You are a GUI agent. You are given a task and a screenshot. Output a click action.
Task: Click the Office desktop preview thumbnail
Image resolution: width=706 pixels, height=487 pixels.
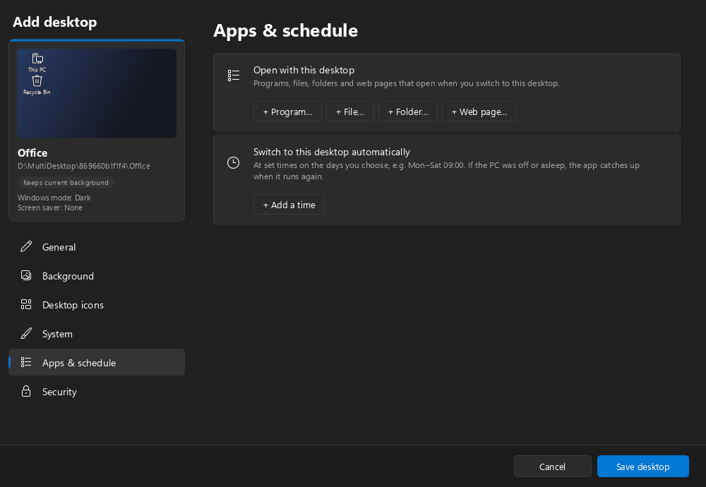[97, 93]
